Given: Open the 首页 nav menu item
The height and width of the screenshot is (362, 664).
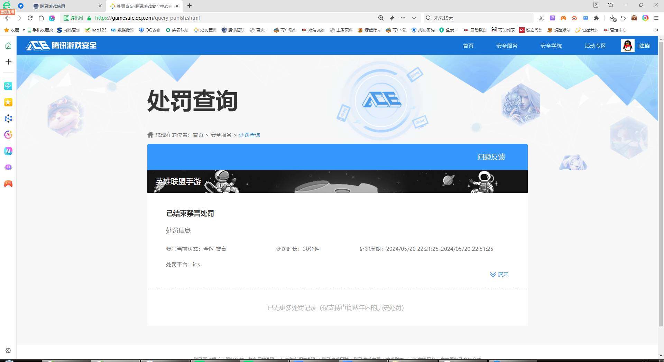Looking at the screenshot, I should (468, 46).
